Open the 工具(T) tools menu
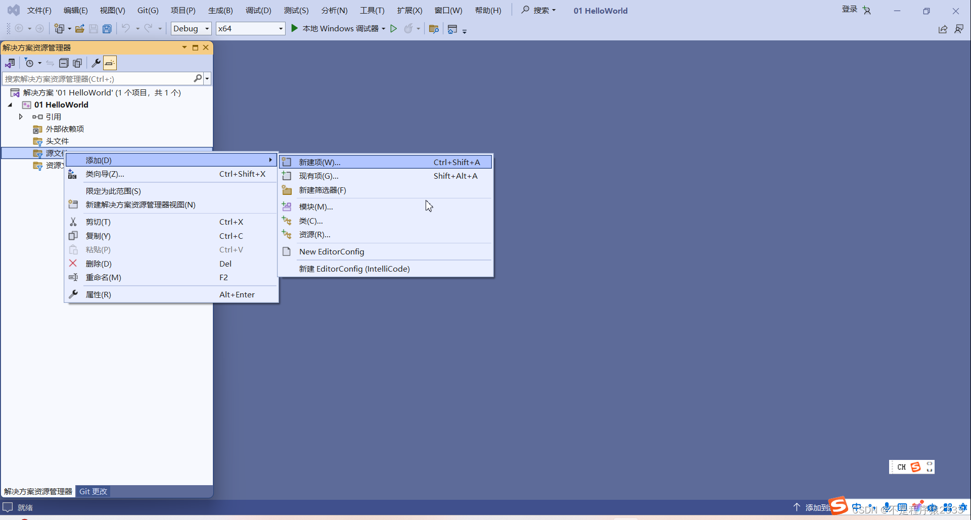Image resolution: width=971 pixels, height=520 pixels. pyautogui.click(x=372, y=11)
